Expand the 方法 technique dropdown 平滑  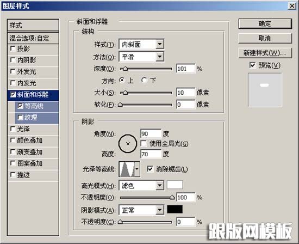coord(142,57)
